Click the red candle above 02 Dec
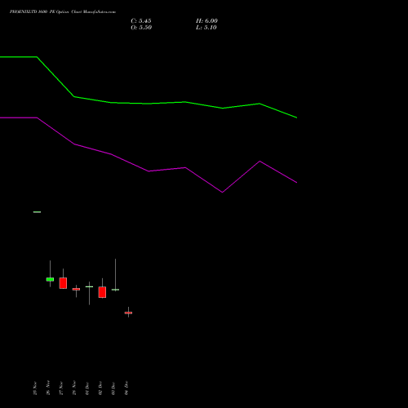 coord(102,292)
